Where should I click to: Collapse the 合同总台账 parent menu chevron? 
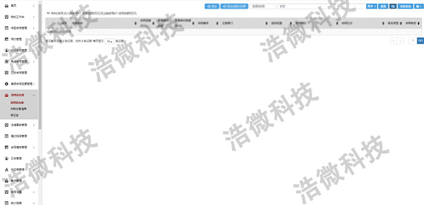point(33,95)
